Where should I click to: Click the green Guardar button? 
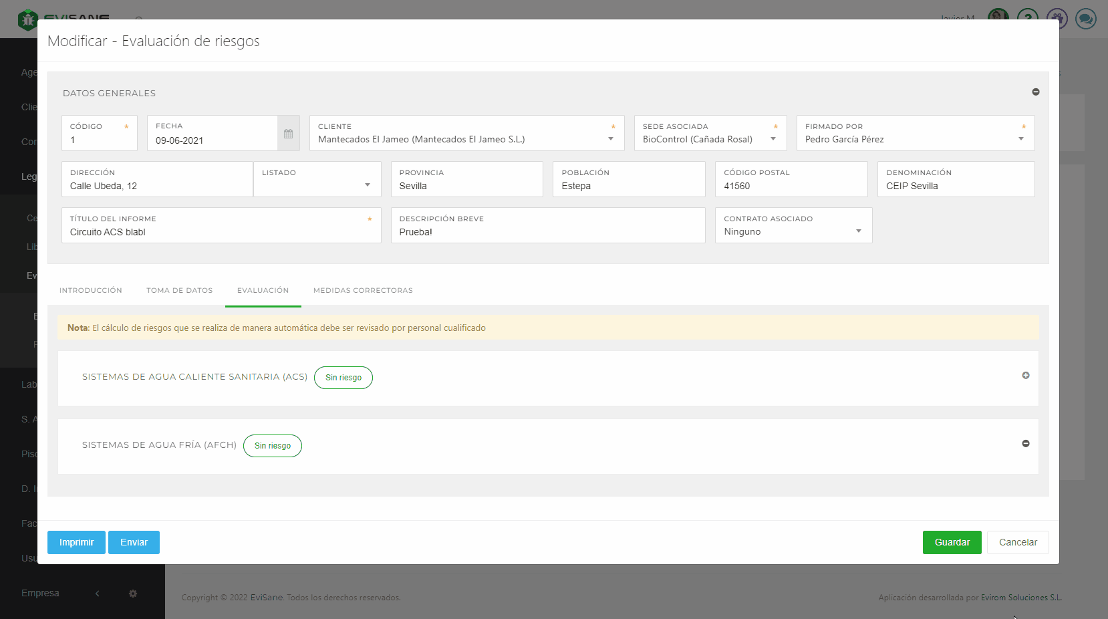click(x=952, y=542)
